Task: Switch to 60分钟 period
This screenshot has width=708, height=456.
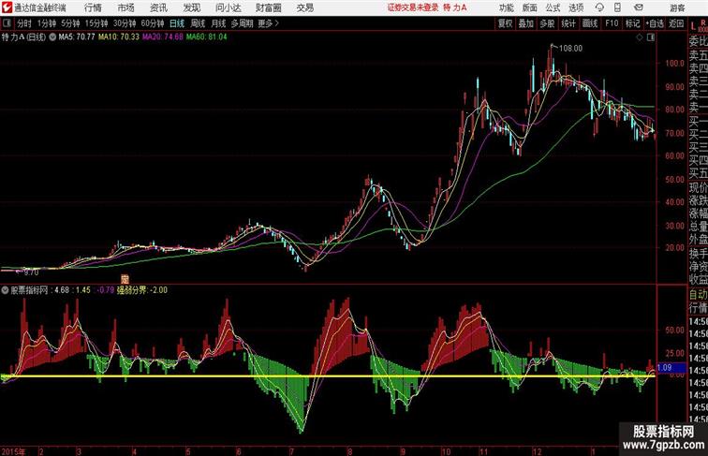Action: 152,23
